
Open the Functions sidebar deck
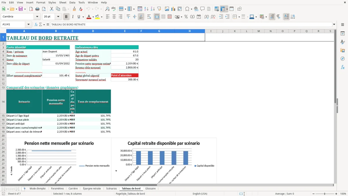tap(342, 67)
